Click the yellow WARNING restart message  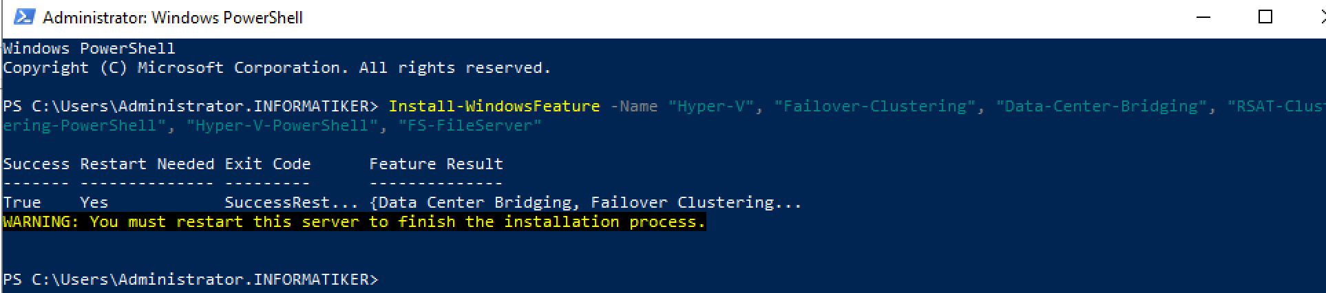click(x=355, y=221)
